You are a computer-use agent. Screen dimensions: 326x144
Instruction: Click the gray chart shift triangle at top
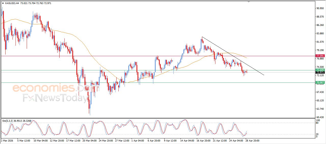click(249, 2)
